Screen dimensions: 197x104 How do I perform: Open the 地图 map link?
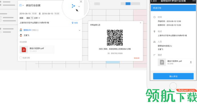(x=76, y=23)
